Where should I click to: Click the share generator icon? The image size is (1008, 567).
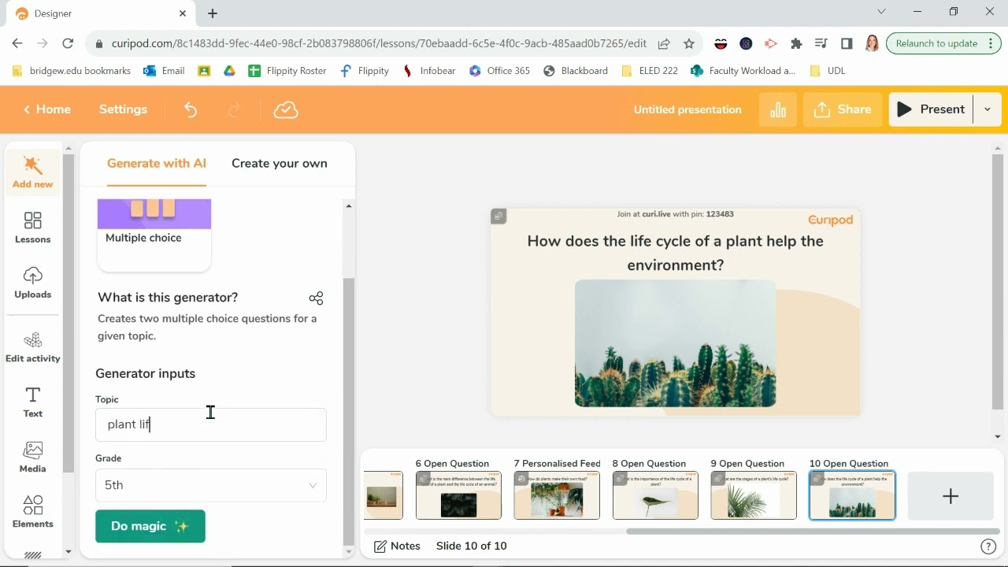[316, 298]
